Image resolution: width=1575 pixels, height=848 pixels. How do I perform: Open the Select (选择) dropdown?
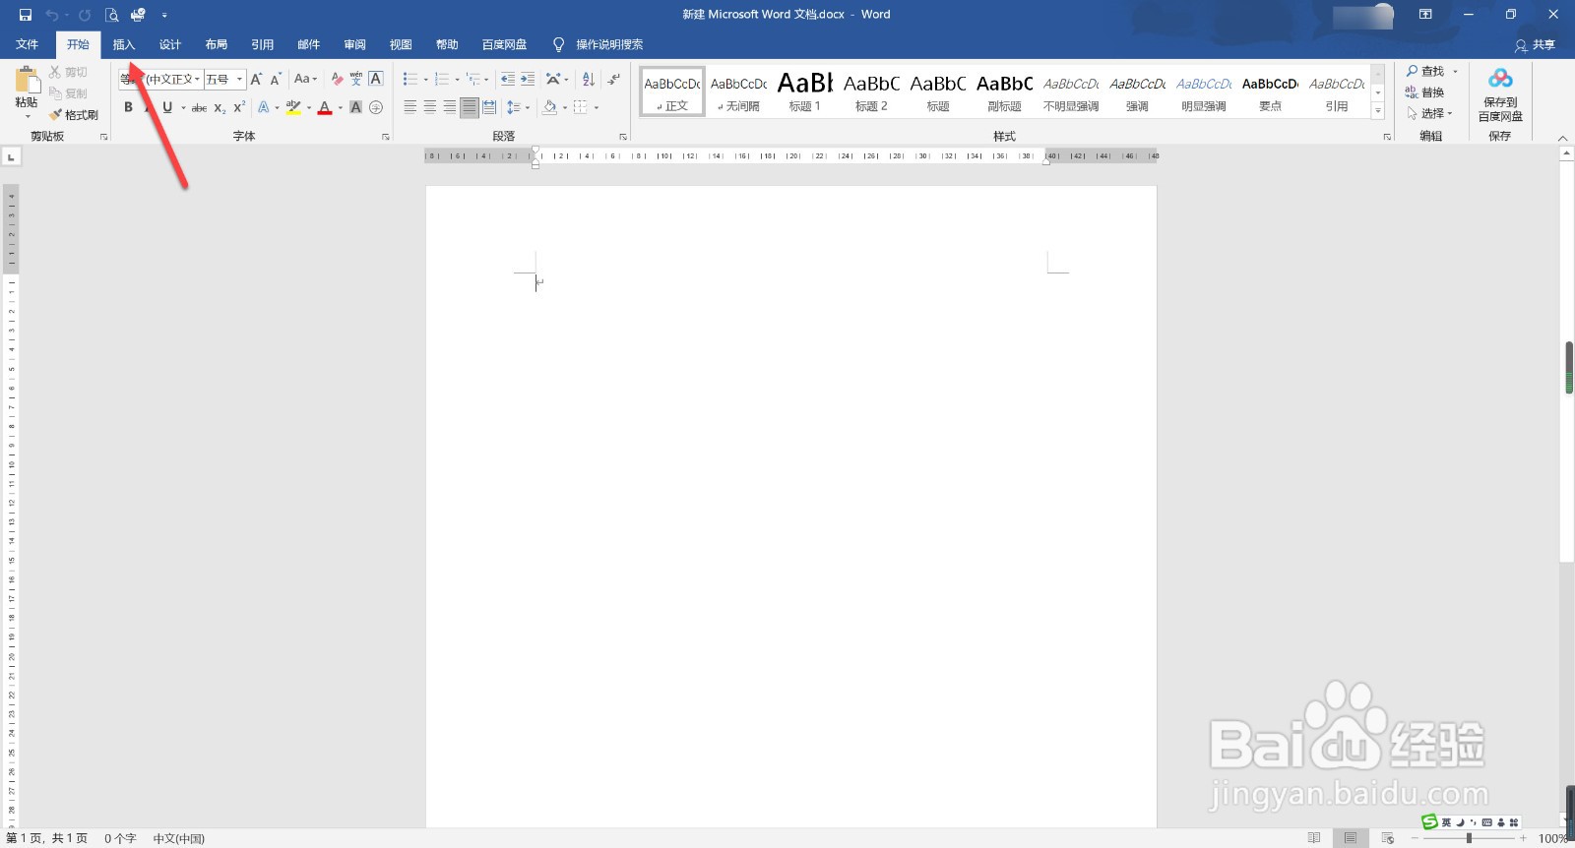[1430, 113]
